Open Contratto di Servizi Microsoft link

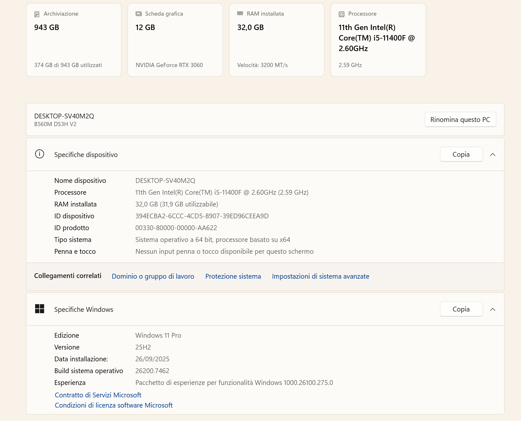[x=98, y=395]
